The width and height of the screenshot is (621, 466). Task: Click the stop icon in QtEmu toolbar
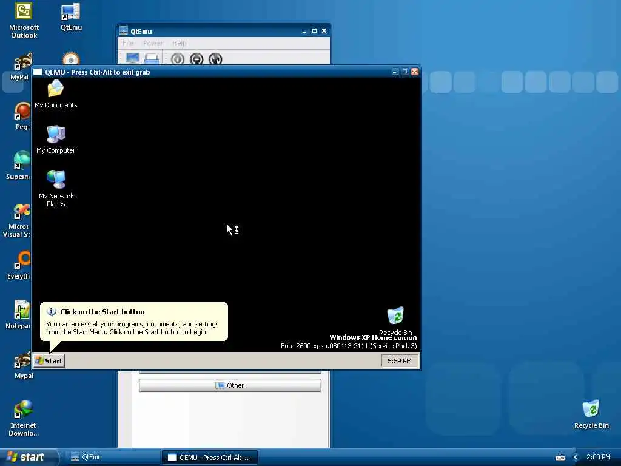coord(196,59)
